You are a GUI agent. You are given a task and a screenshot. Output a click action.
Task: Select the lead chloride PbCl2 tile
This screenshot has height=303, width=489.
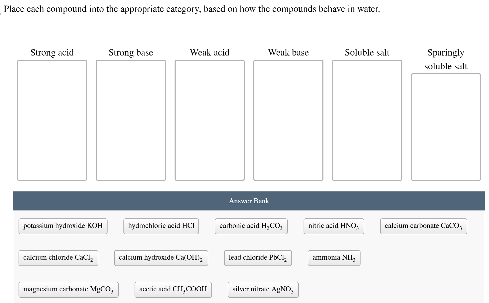[x=258, y=258]
